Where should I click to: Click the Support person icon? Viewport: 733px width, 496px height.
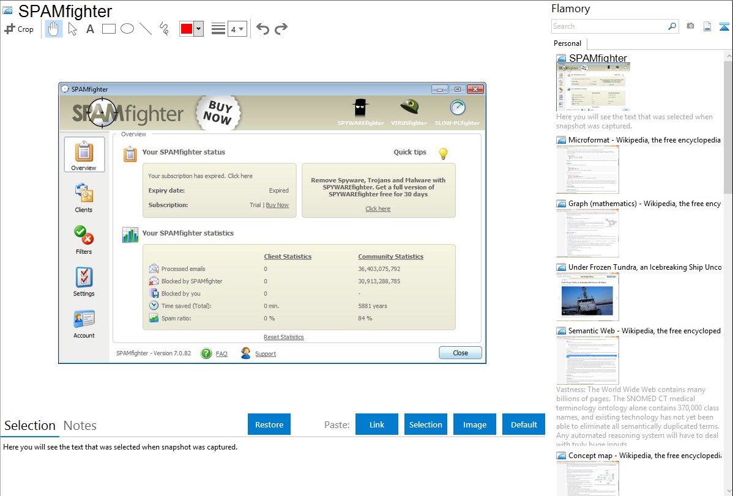coord(246,353)
